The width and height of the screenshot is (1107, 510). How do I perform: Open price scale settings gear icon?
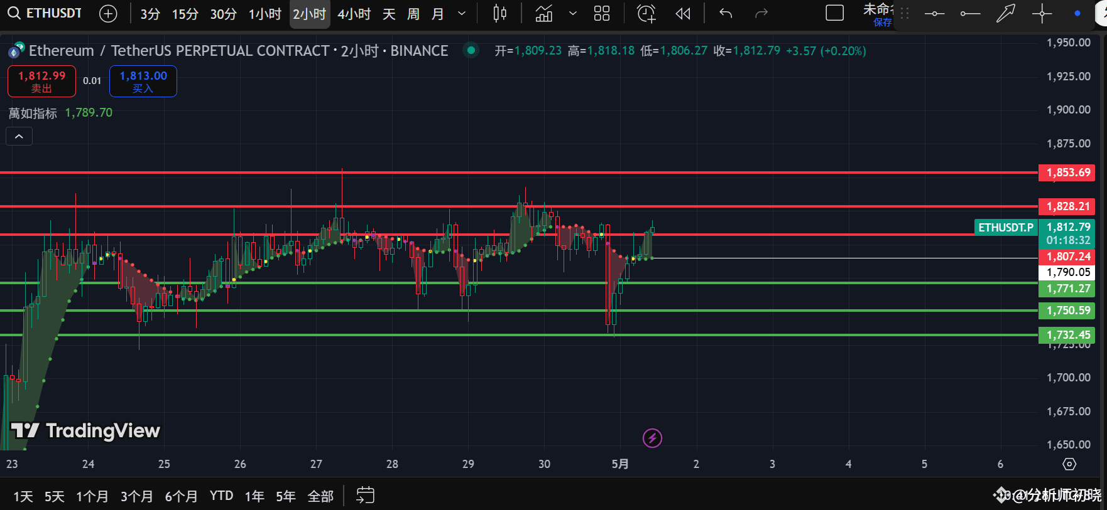point(1069,464)
